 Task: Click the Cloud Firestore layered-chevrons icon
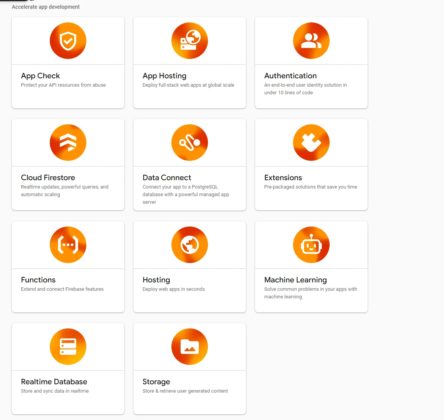(68, 143)
